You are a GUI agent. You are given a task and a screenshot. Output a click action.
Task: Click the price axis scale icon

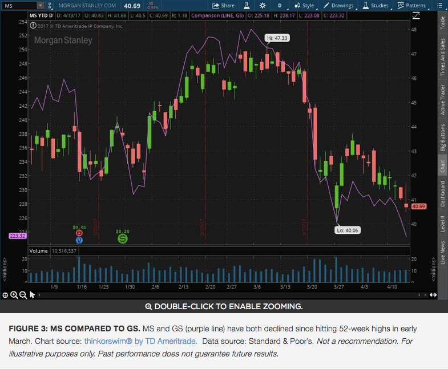click(416, 16)
